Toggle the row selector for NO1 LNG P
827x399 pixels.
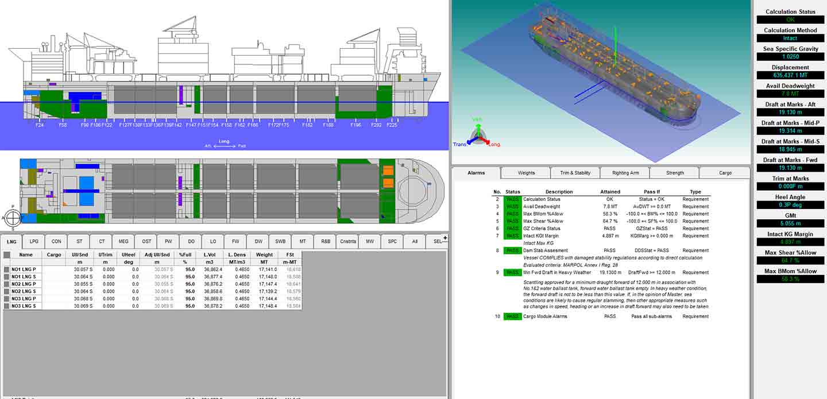[7, 269]
